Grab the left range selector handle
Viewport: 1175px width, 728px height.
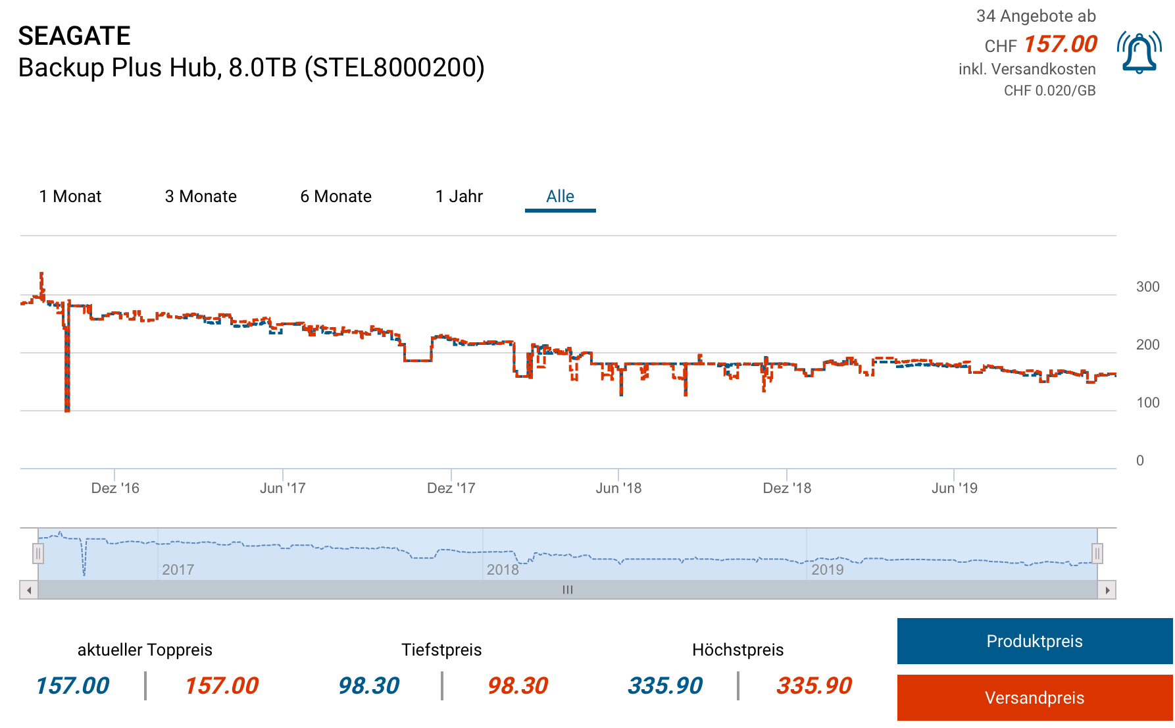point(38,554)
